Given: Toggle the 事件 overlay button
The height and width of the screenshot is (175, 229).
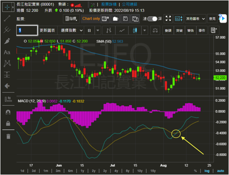Looking at the screenshot, I should pos(202,30).
